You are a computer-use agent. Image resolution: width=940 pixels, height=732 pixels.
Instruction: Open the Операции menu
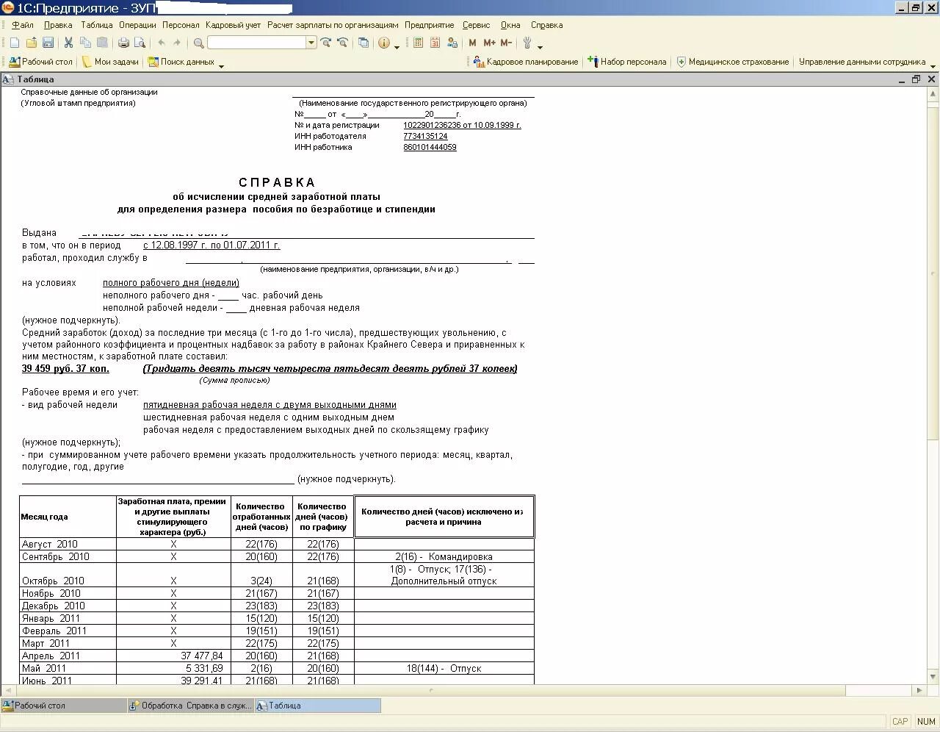tap(137, 25)
